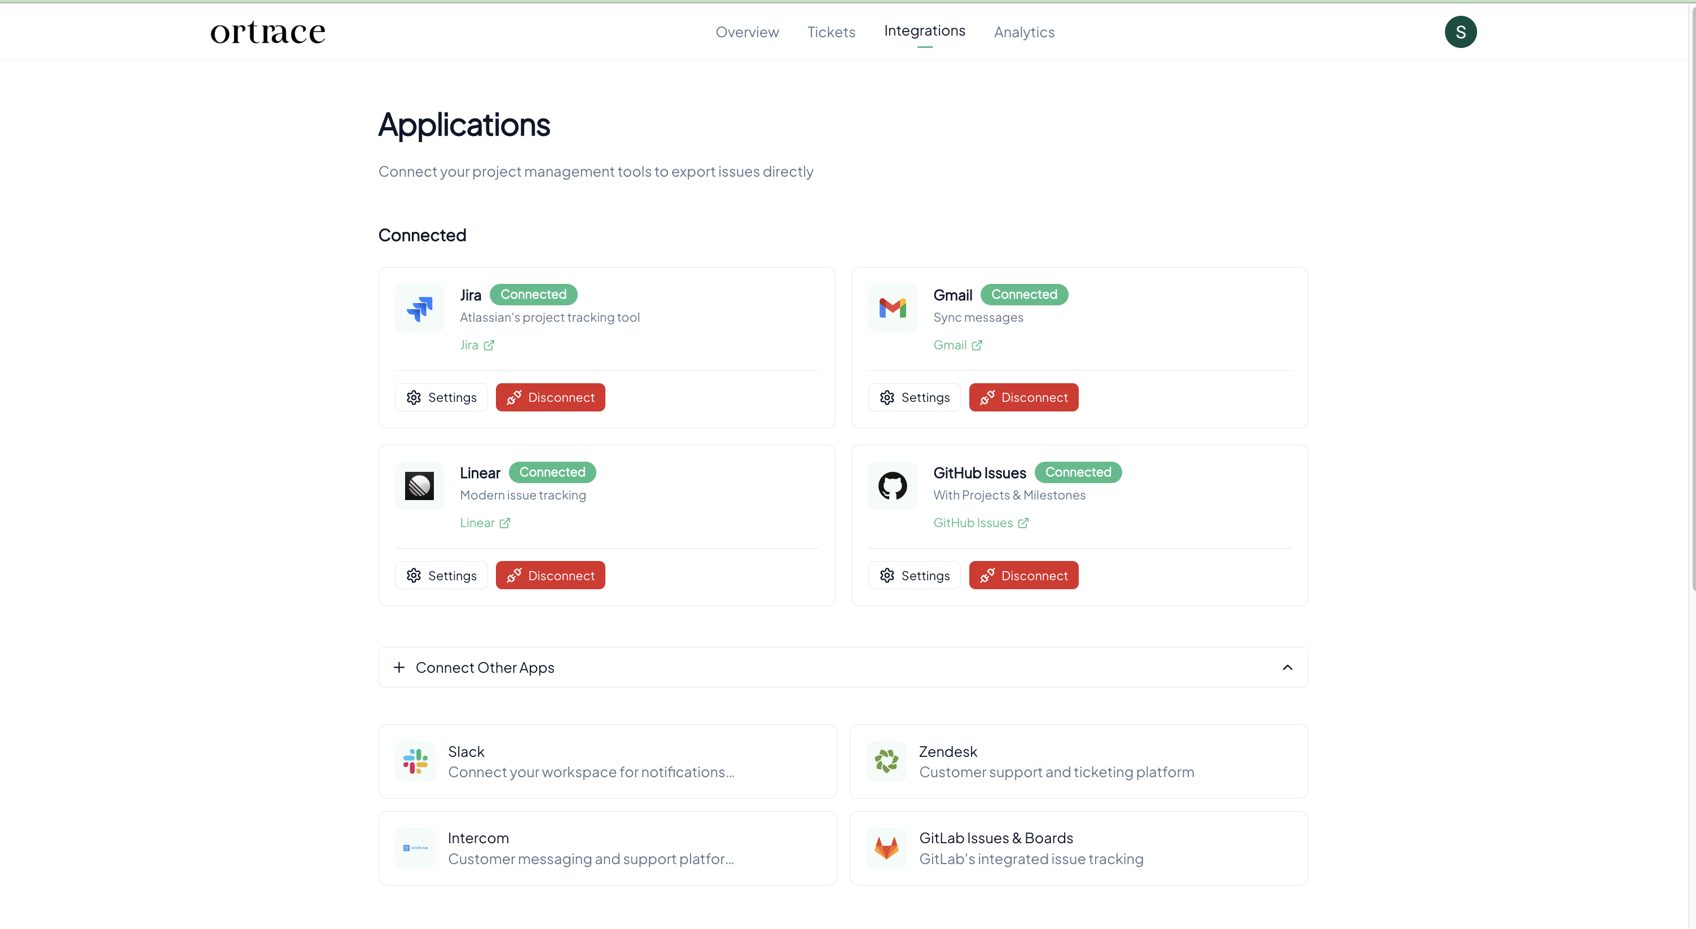The image size is (1696, 929).
Task: Disconnect the GitHub Issues integration
Action: tap(1023, 576)
